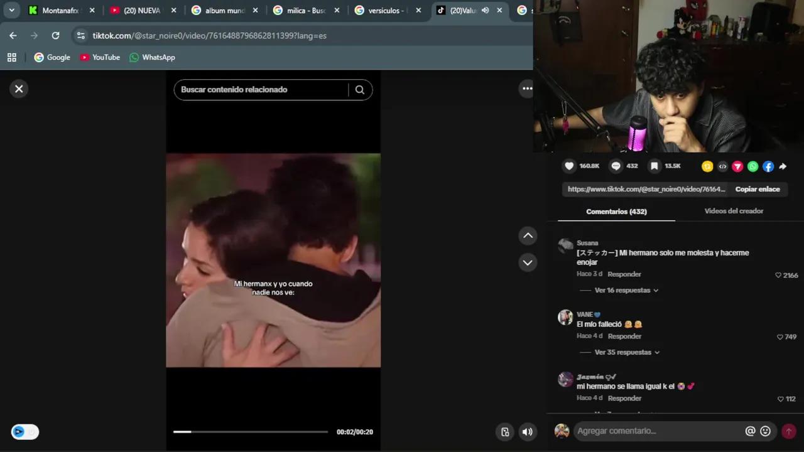Expand Ver 16 respuestas replies

click(626, 291)
